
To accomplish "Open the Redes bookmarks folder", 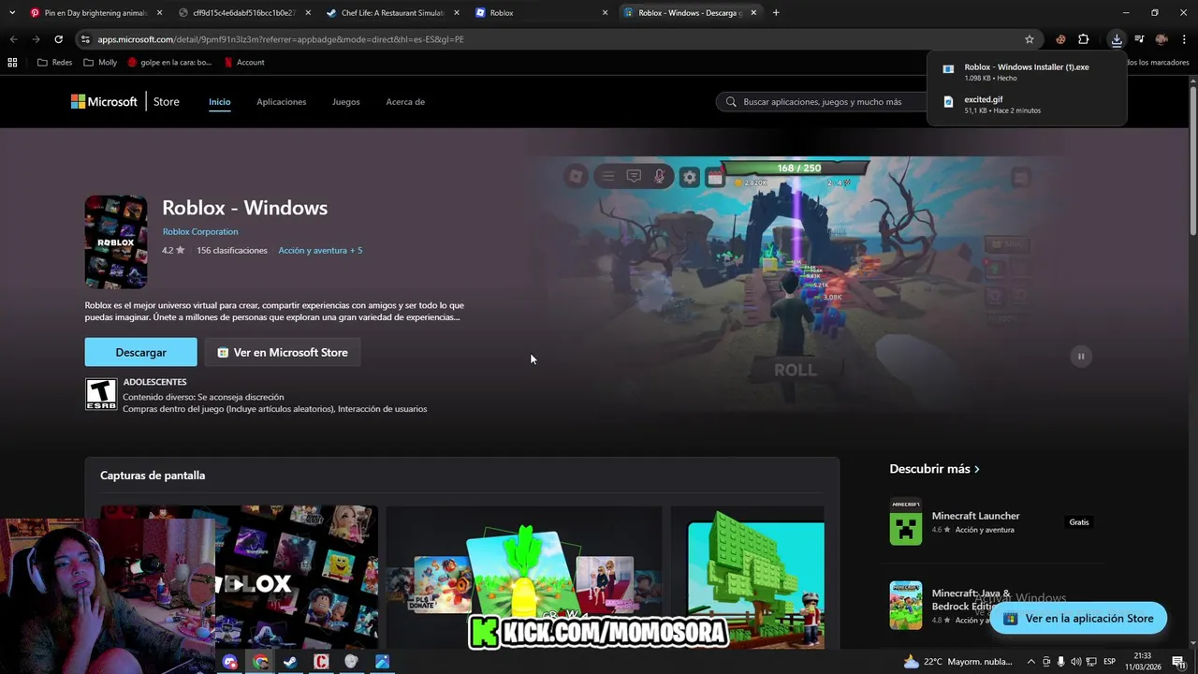I will (54, 63).
